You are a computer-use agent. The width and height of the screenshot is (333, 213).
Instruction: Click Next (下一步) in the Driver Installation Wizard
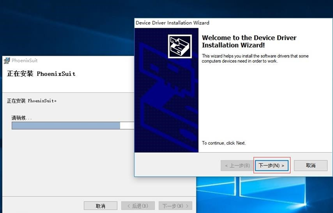click(x=272, y=165)
